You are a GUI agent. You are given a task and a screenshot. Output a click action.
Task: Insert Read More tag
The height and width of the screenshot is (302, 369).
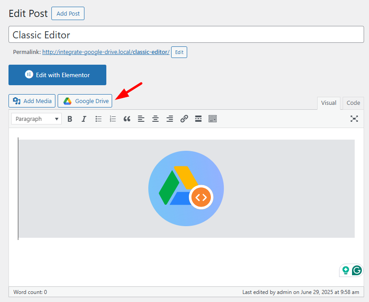tap(198, 119)
